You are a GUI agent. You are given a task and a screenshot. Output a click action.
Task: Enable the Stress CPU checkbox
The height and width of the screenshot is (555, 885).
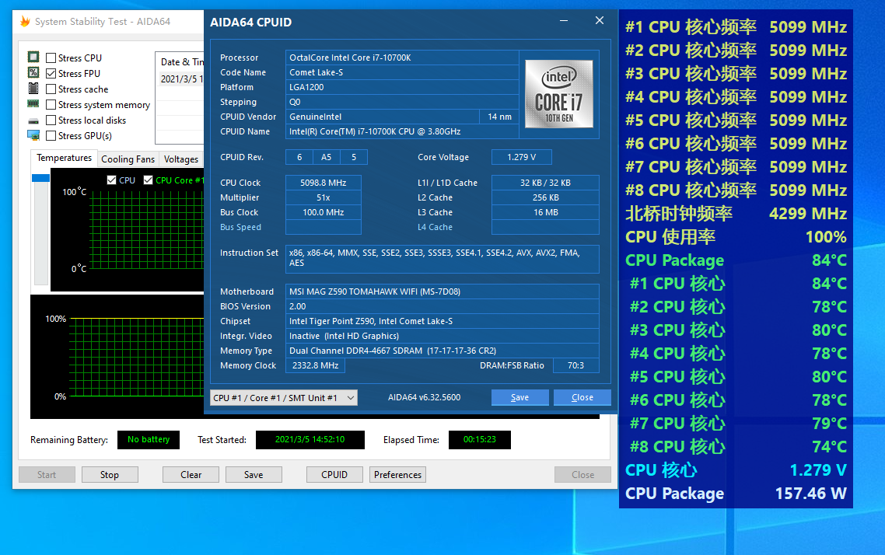51,58
